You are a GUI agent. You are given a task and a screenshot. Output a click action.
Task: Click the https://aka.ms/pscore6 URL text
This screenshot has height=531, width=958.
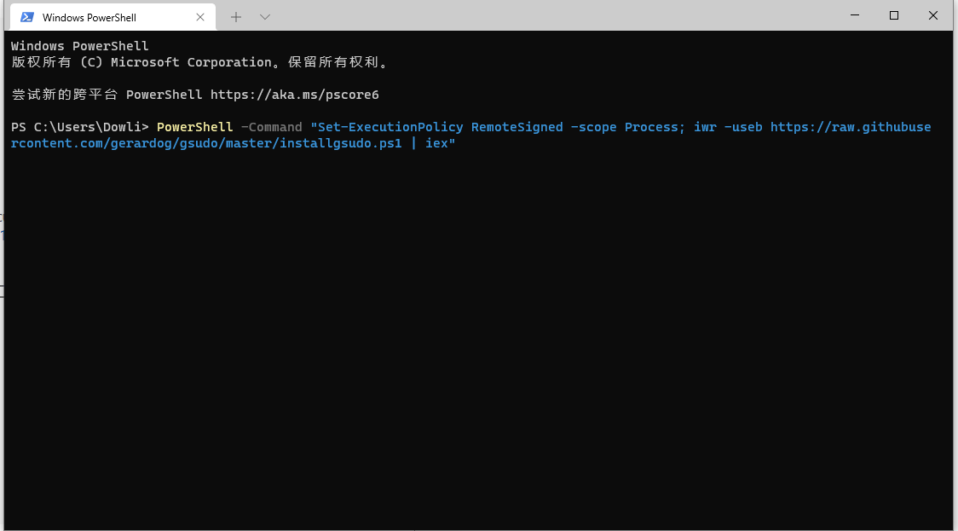click(295, 95)
